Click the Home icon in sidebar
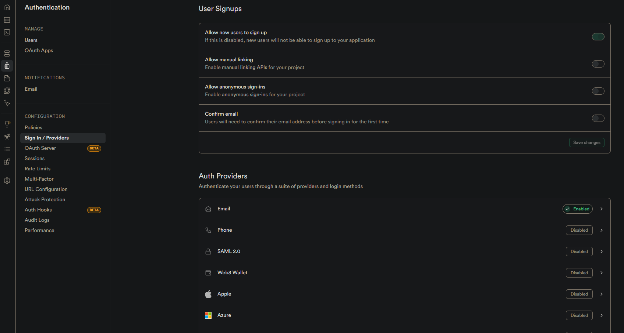The height and width of the screenshot is (333, 624). (7, 7)
